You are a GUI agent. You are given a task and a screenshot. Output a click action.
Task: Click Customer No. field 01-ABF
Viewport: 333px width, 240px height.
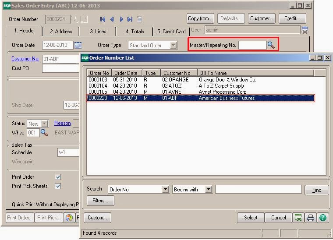[61, 59]
